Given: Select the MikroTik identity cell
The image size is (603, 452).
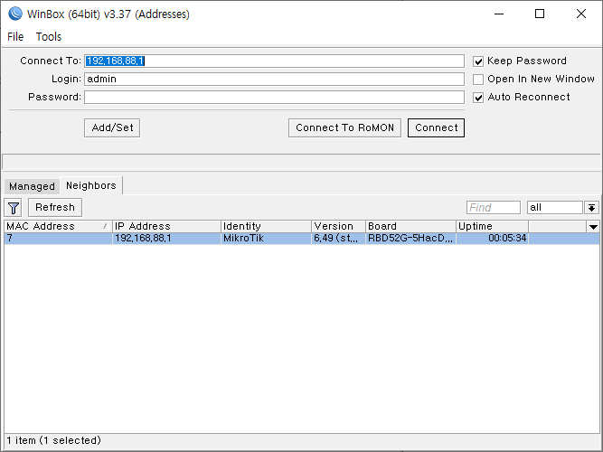Looking at the screenshot, I should pos(266,238).
